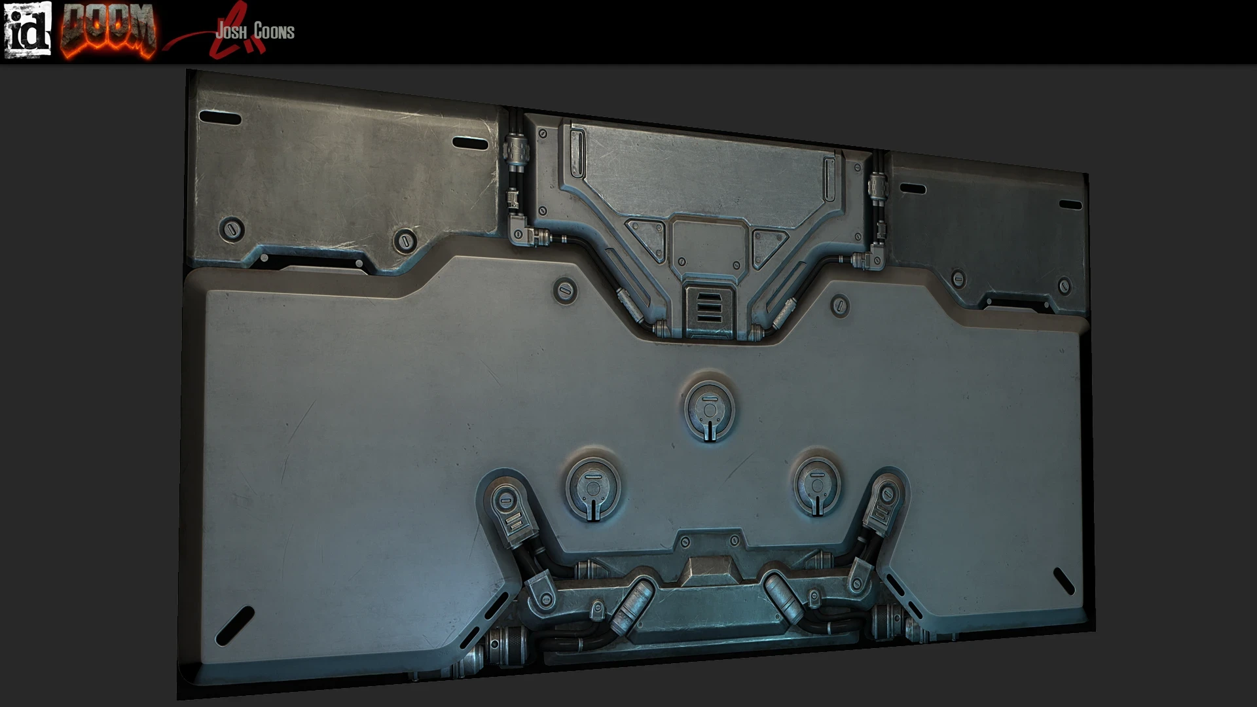Click the id Software logo
The image size is (1257, 707).
27,30
